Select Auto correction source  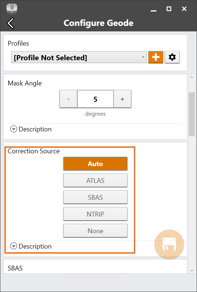click(x=95, y=164)
